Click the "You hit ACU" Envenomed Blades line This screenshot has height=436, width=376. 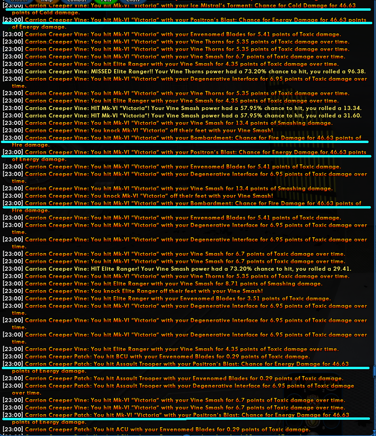pyautogui.click(x=156, y=429)
